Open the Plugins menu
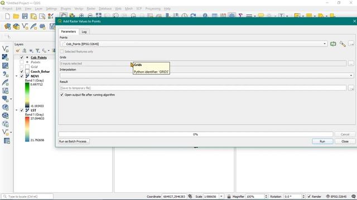Screen dimensions: 357x200 [x=66, y=9]
